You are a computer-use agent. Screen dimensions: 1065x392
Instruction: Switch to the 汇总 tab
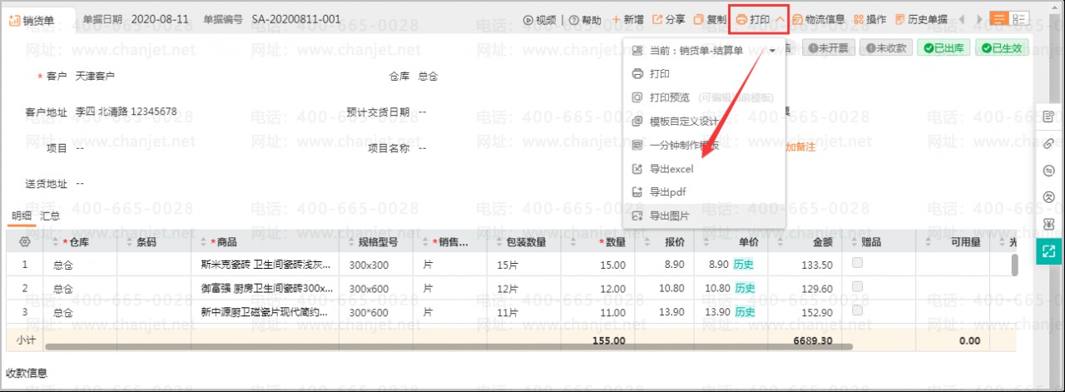(50, 216)
